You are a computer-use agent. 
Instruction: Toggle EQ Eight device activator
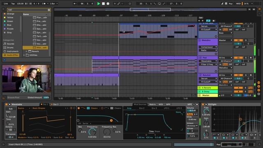(203, 104)
